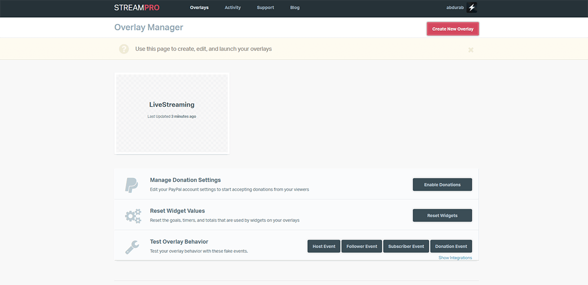
Task: Send a test Subscriber Event
Action: (x=406, y=246)
